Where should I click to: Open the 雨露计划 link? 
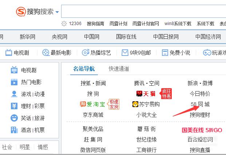pyautogui.click(x=118, y=24)
